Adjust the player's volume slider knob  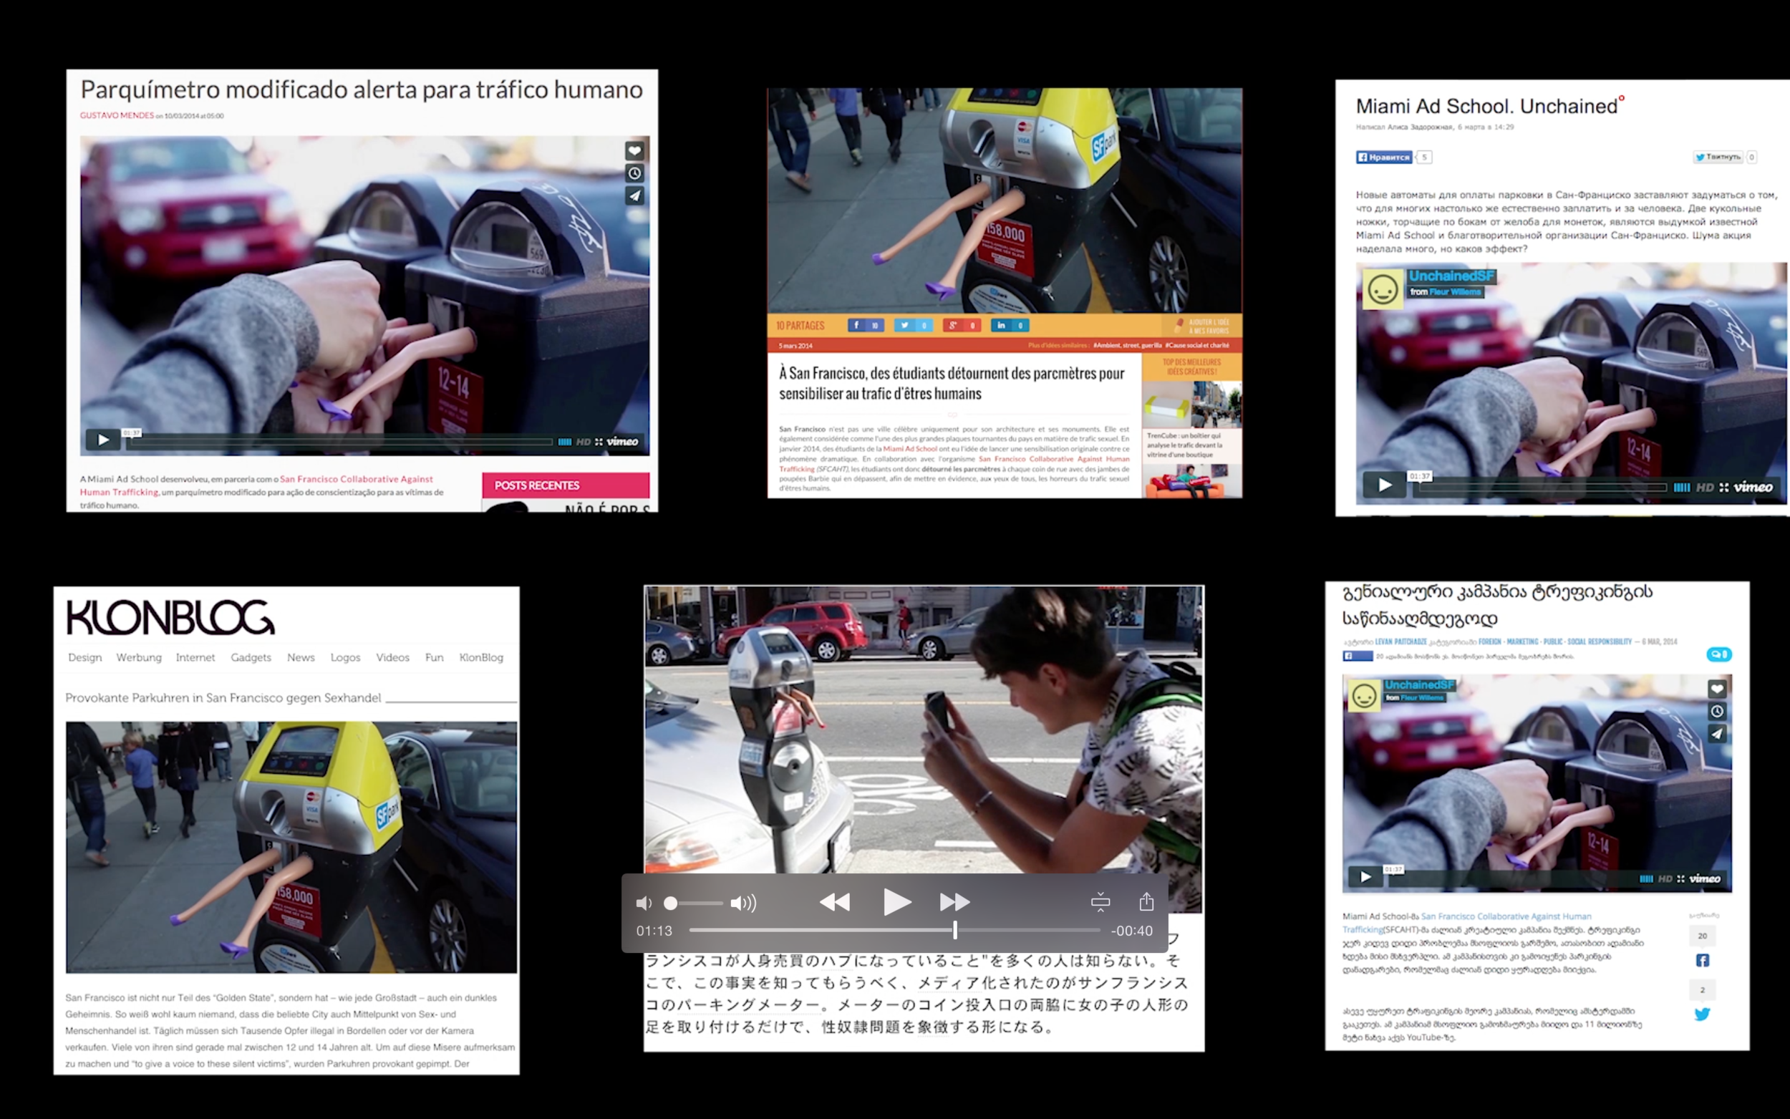click(670, 903)
